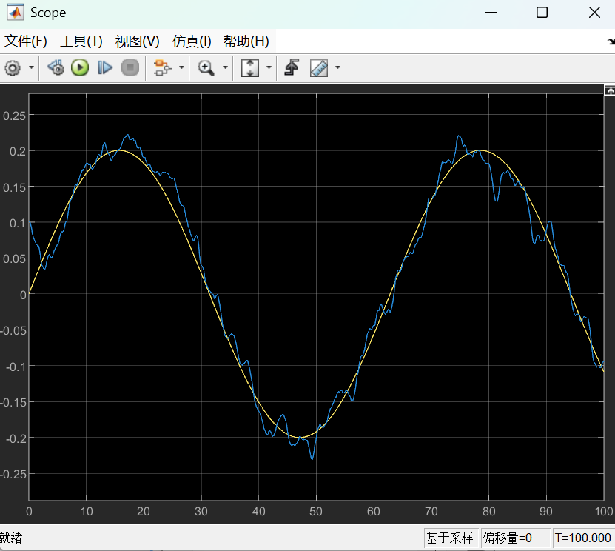615x551 pixels.
Task: Click the Scale Y-axis limits icon
Action: coord(250,68)
